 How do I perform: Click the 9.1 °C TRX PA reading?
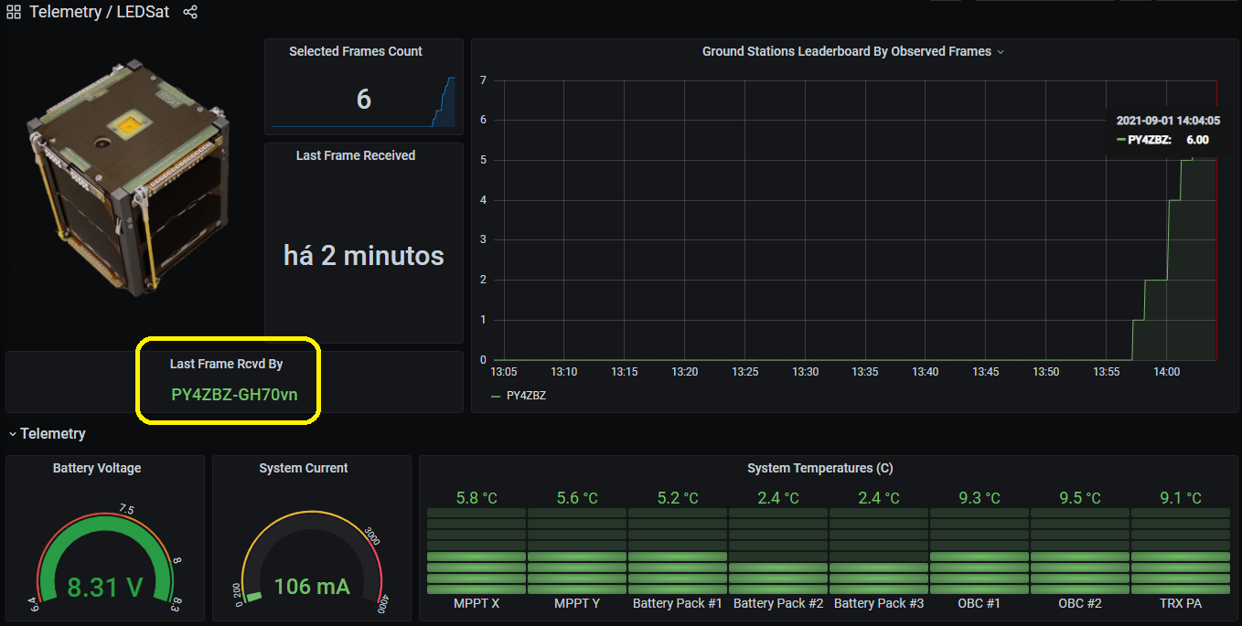pos(1181,498)
